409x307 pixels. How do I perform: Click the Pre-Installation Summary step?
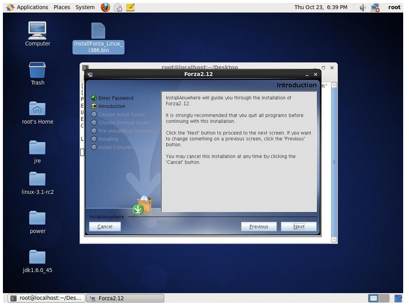126,130
